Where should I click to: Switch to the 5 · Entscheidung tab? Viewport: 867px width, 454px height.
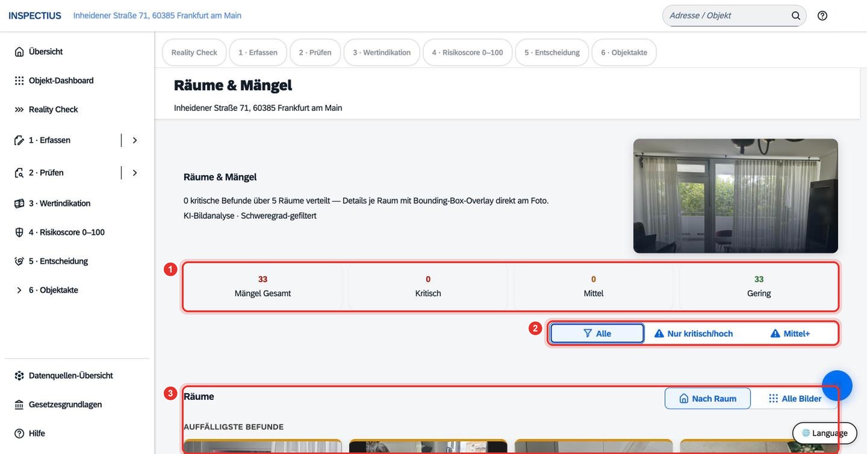click(552, 52)
